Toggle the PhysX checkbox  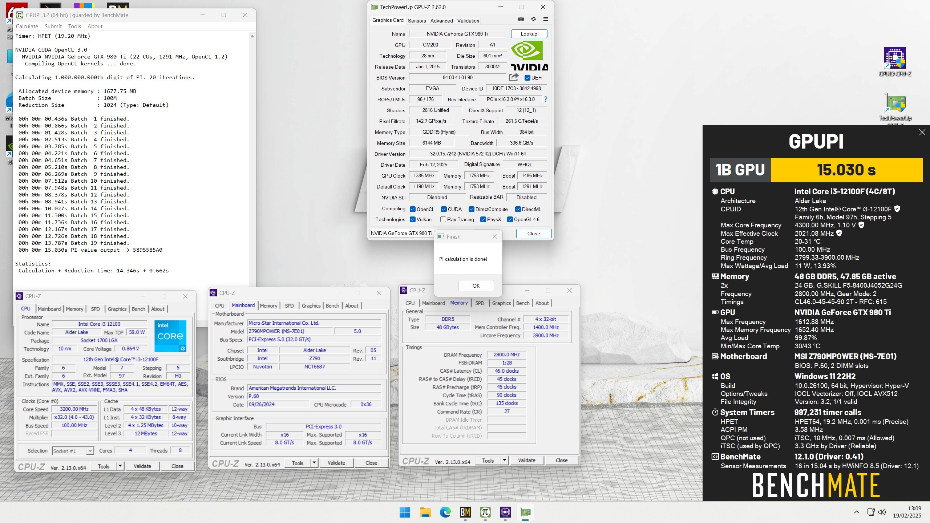point(483,219)
